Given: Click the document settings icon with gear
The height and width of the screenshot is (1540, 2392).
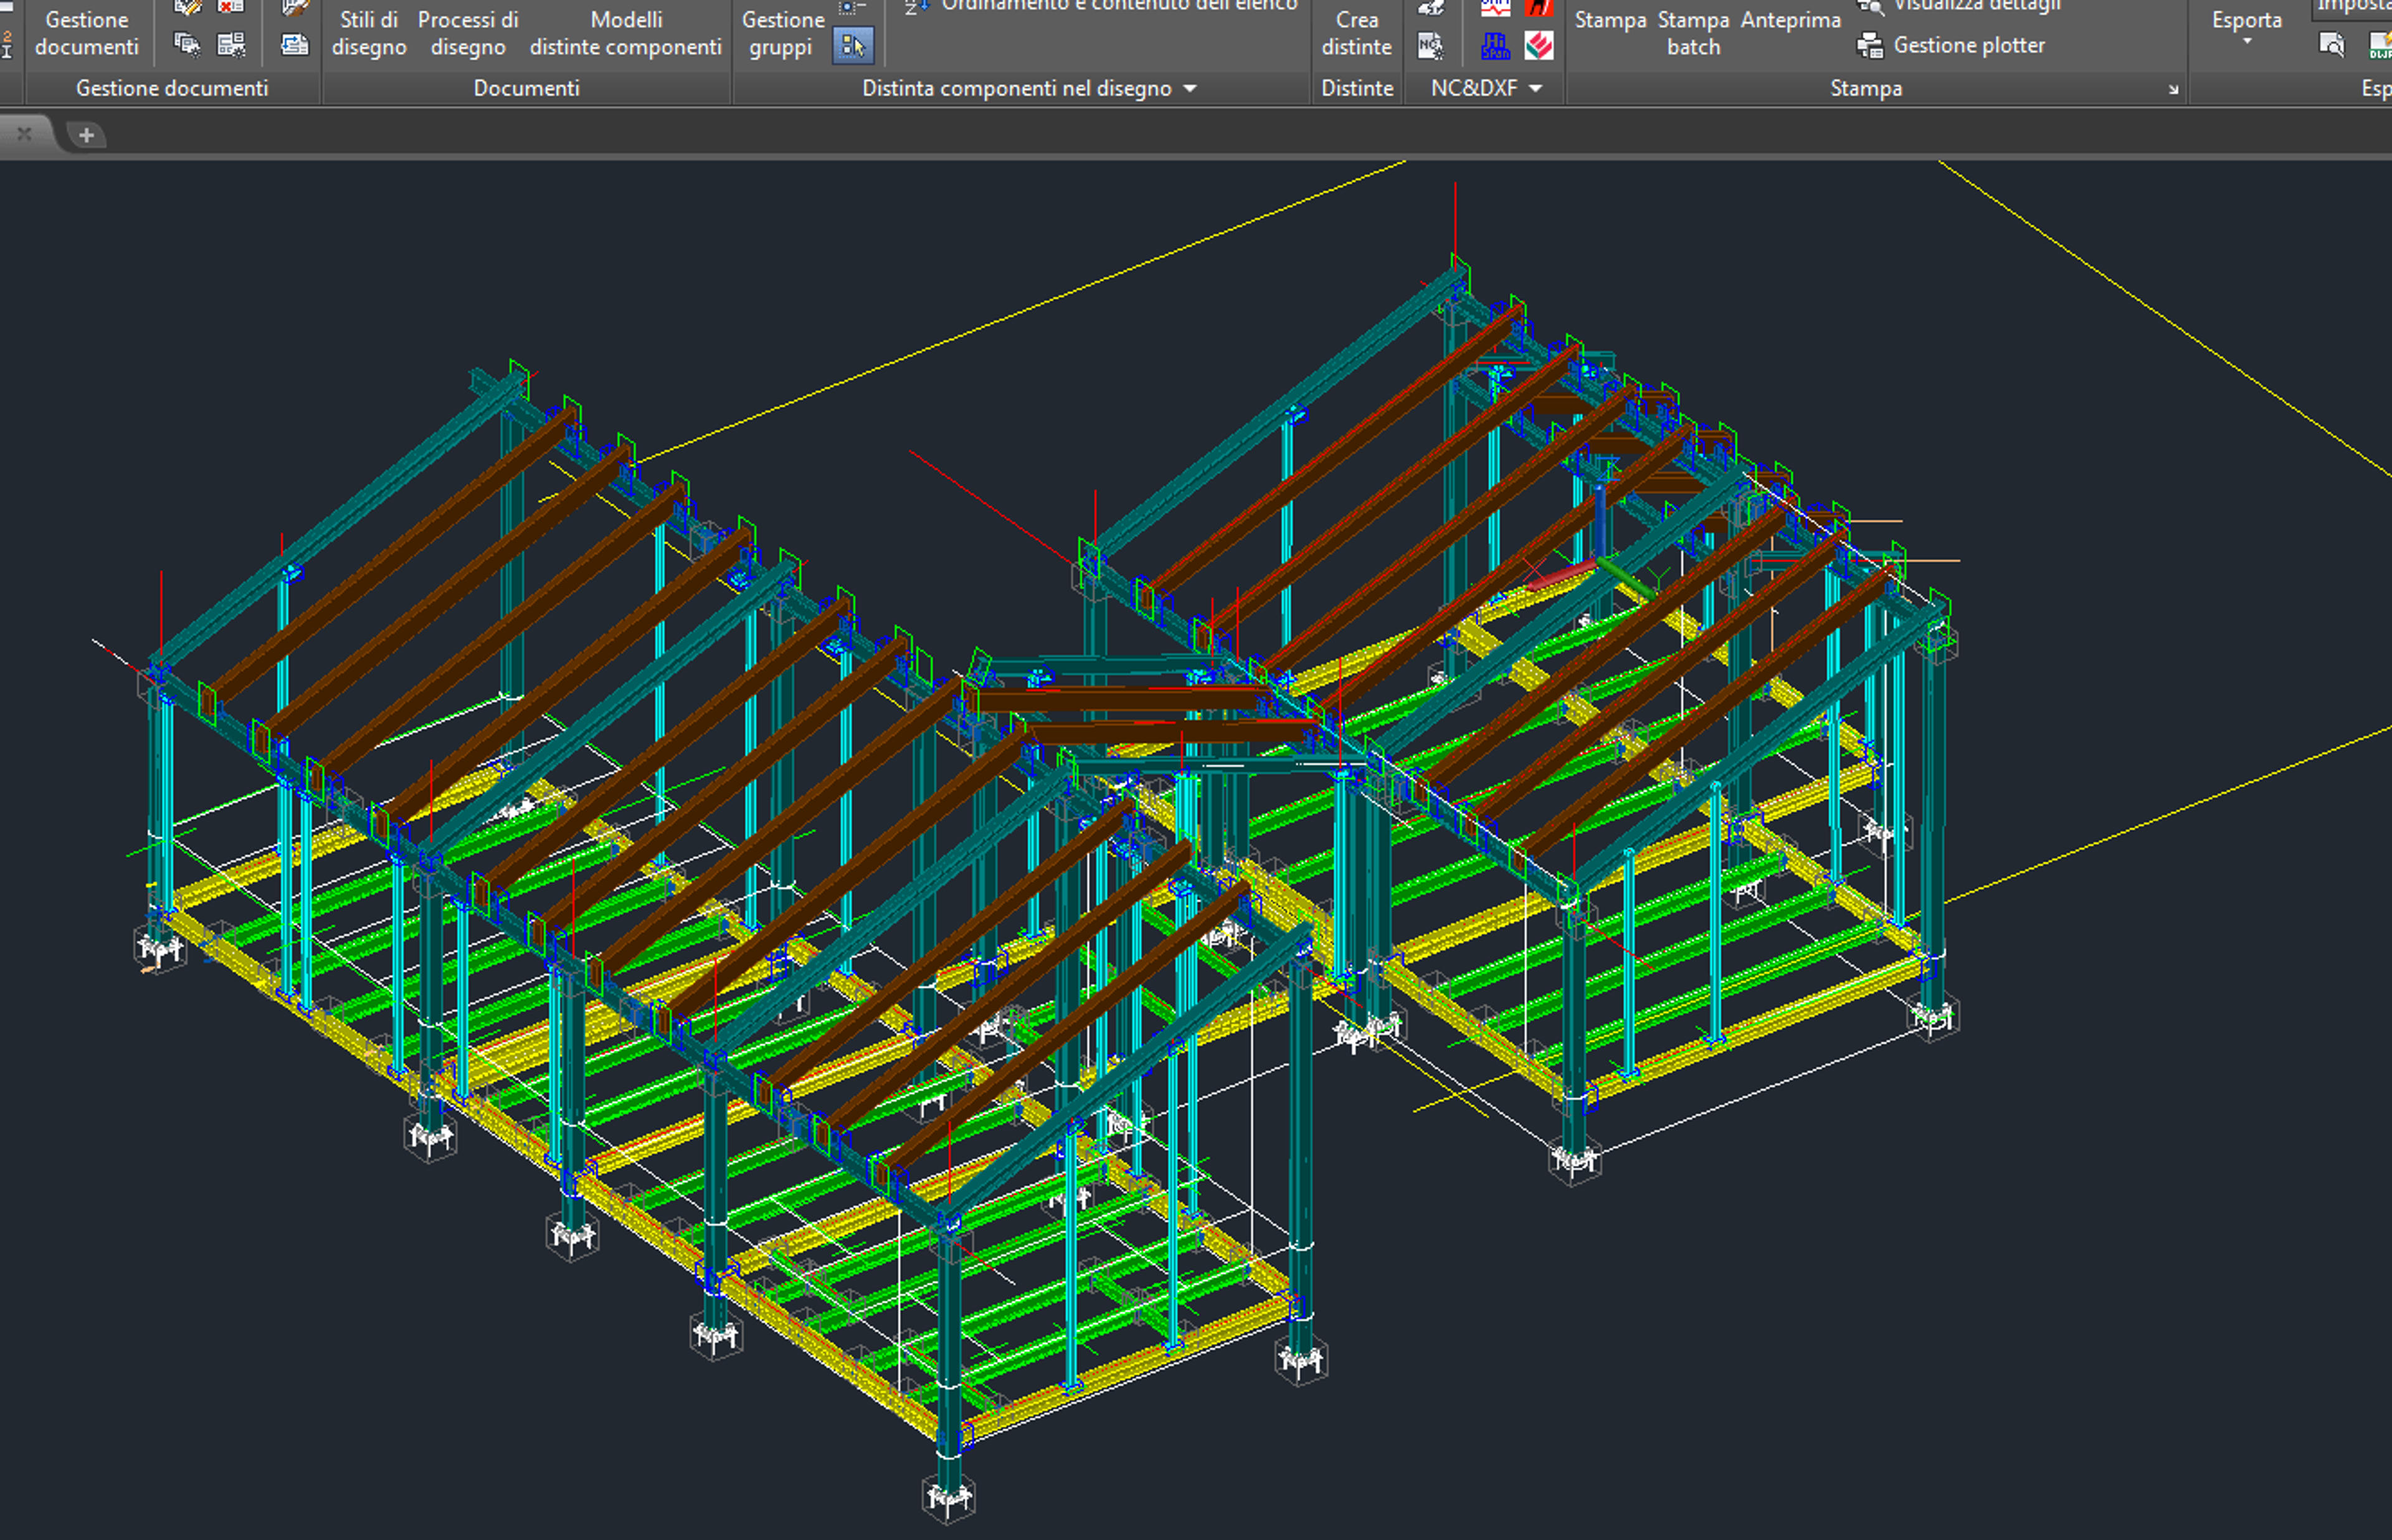Looking at the screenshot, I should [186, 45].
